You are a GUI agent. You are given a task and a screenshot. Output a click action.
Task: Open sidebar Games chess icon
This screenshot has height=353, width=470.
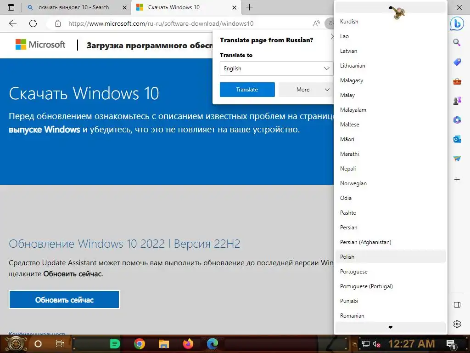[457, 101]
